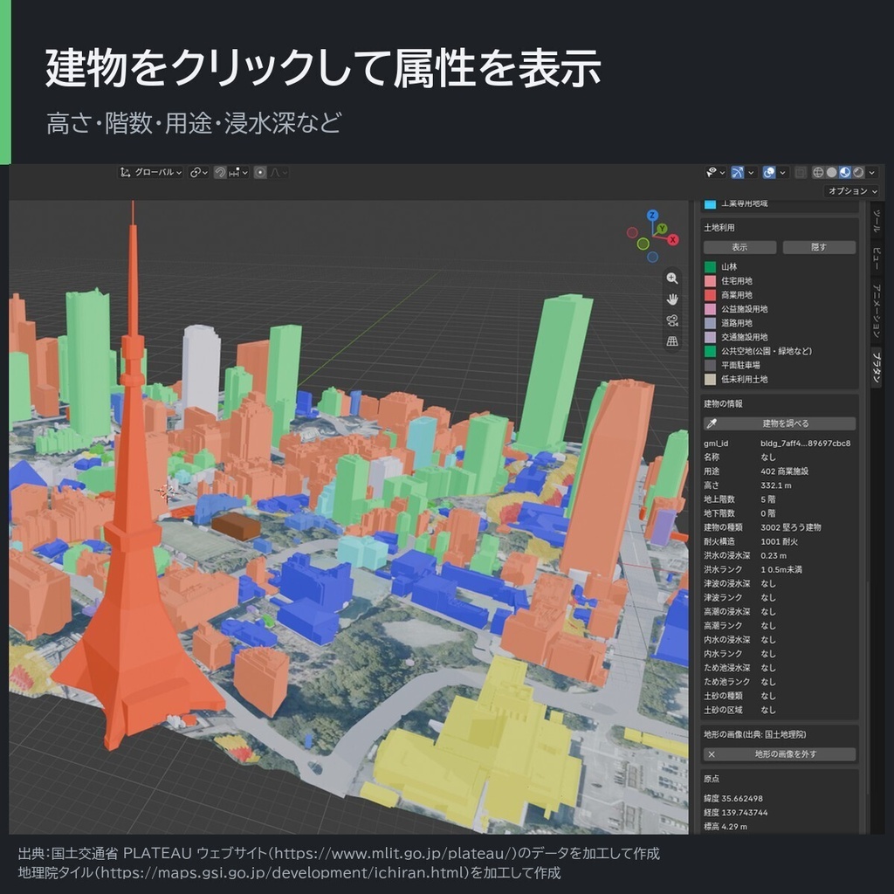Click the 耐火構造 value 1001 耐火
Viewport: 894px width, 894px height.
779,541
